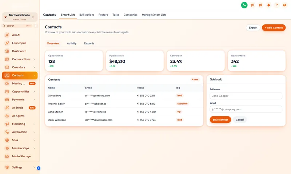Click the location pin icon by Northwind Studio
The width and height of the screenshot is (291, 174).
click(x=5, y=17)
